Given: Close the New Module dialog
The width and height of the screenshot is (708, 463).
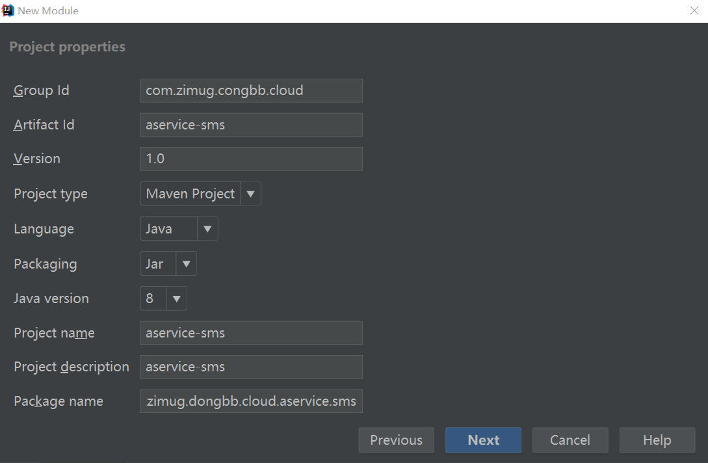Looking at the screenshot, I should pos(694,10).
